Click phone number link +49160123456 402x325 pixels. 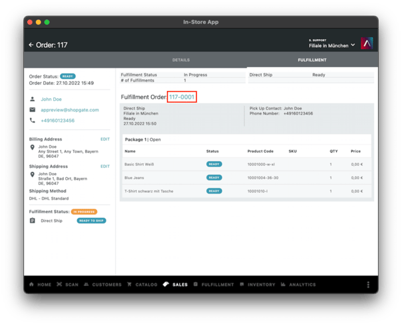pyautogui.click(x=58, y=121)
